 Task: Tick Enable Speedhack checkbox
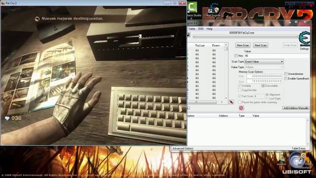286,78
